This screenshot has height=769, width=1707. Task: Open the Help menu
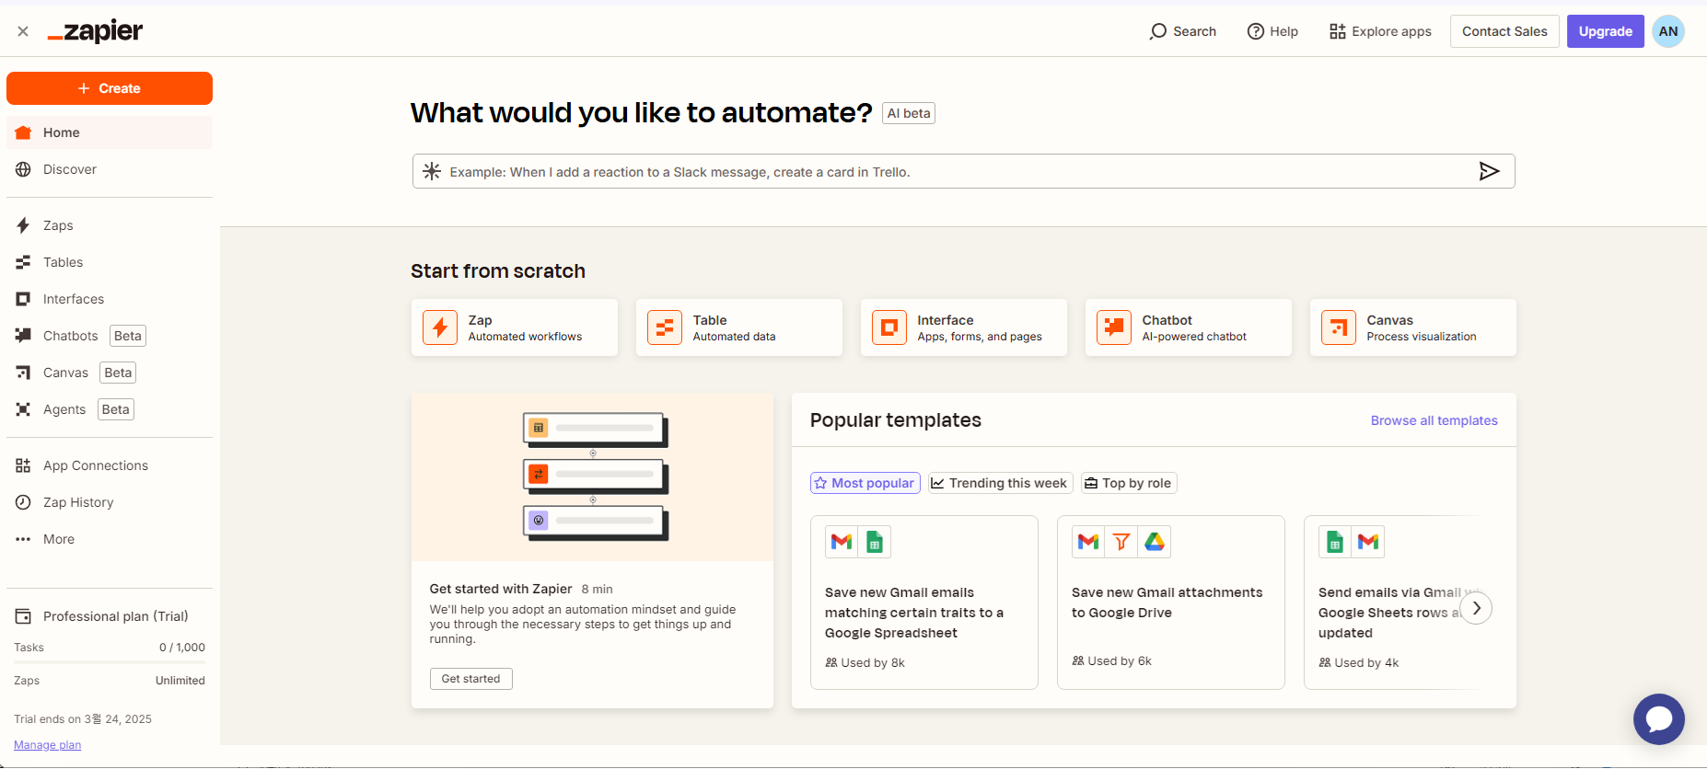coord(1272,31)
